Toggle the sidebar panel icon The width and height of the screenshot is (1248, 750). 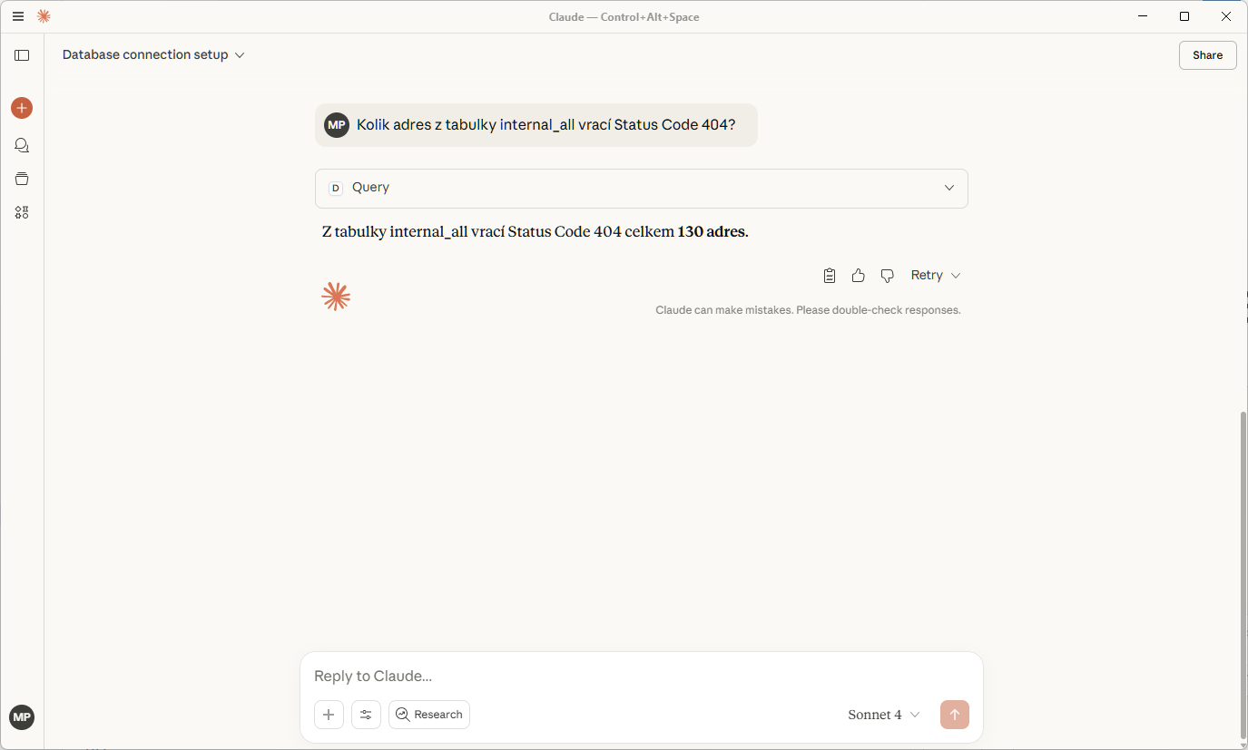pos(22,55)
